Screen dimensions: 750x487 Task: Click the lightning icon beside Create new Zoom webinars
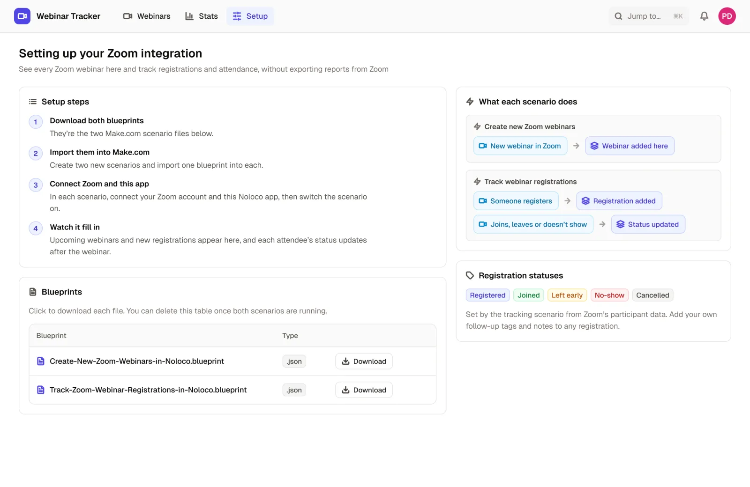[x=477, y=126]
